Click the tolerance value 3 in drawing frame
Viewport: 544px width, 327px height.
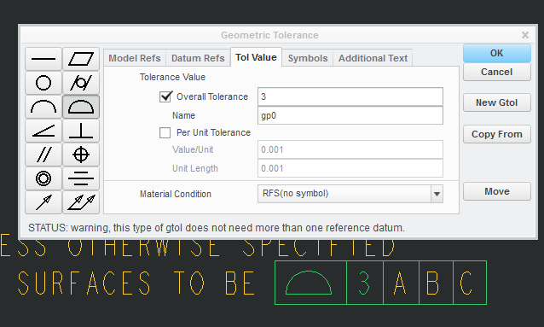(364, 283)
